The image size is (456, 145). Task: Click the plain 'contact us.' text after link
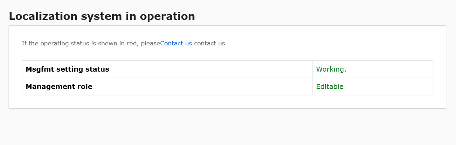point(210,44)
